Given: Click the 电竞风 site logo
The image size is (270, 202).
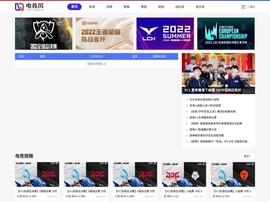Looking at the screenshot, I should coord(29,7).
